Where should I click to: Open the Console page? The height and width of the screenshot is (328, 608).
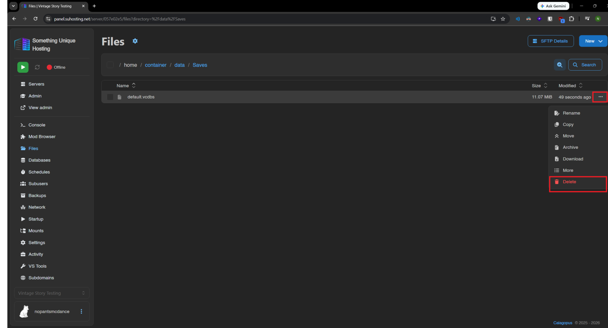point(52,125)
